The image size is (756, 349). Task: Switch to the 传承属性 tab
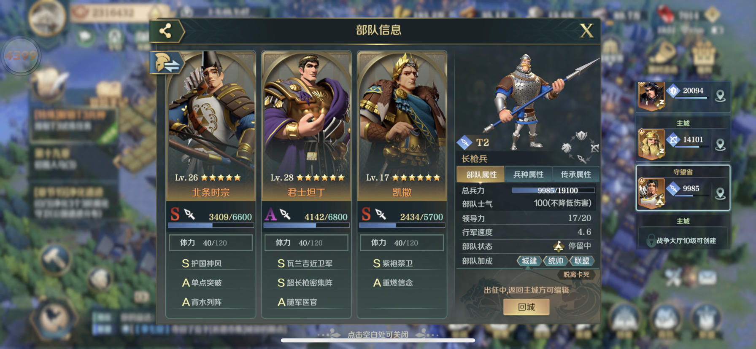[575, 174]
